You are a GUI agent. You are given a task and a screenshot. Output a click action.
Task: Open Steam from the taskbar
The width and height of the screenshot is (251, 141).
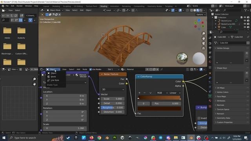point(68,137)
